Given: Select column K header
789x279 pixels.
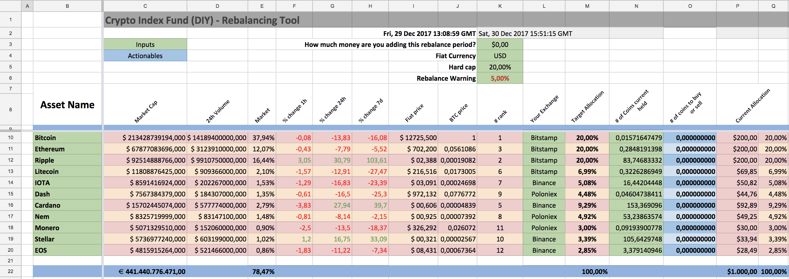Looking at the screenshot, I should (500, 6).
